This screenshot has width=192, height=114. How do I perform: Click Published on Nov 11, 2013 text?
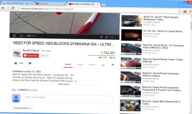(x=27, y=72)
